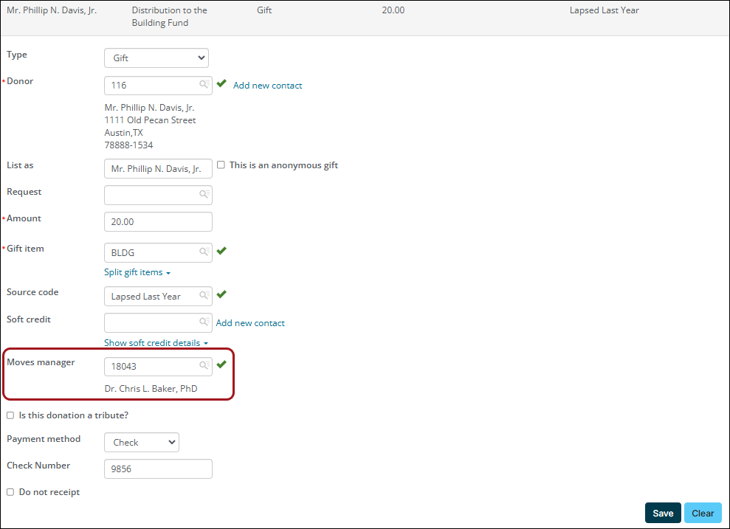Click 1111 Old Pecan Street address line
The image size is (730, 529).
[150, 120]
